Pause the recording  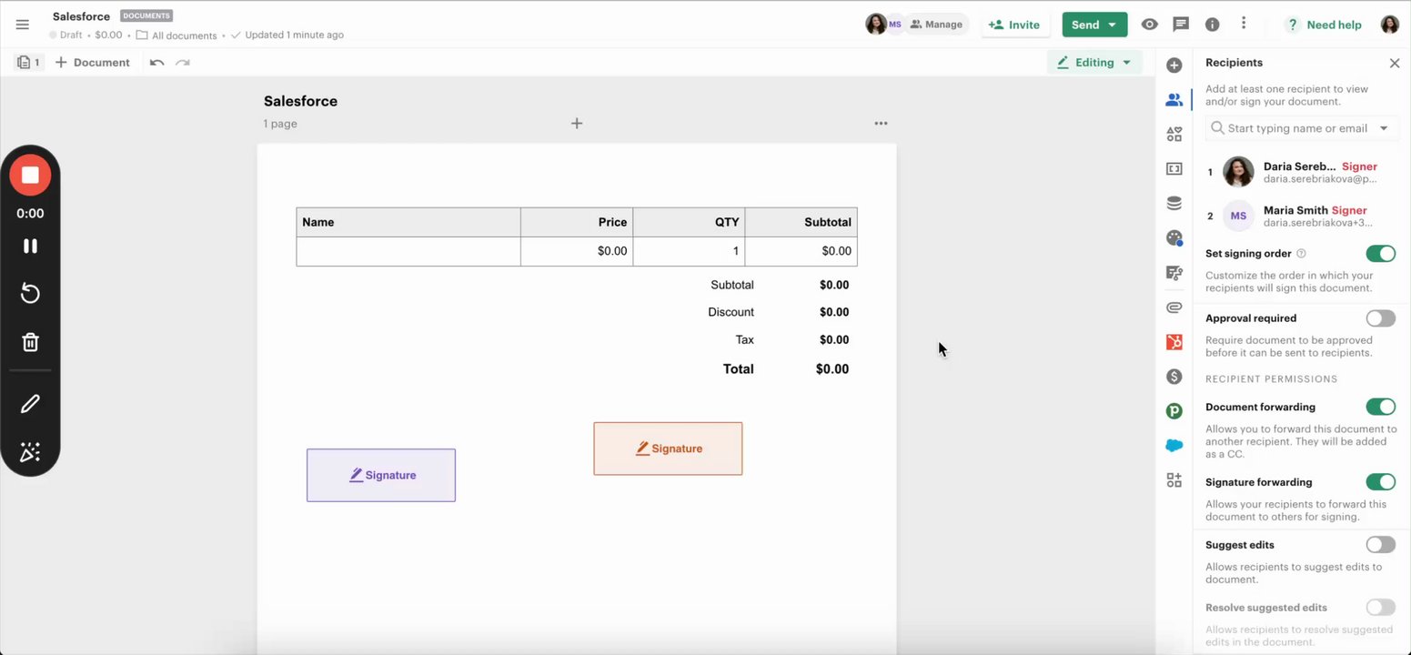click(30, 246)
